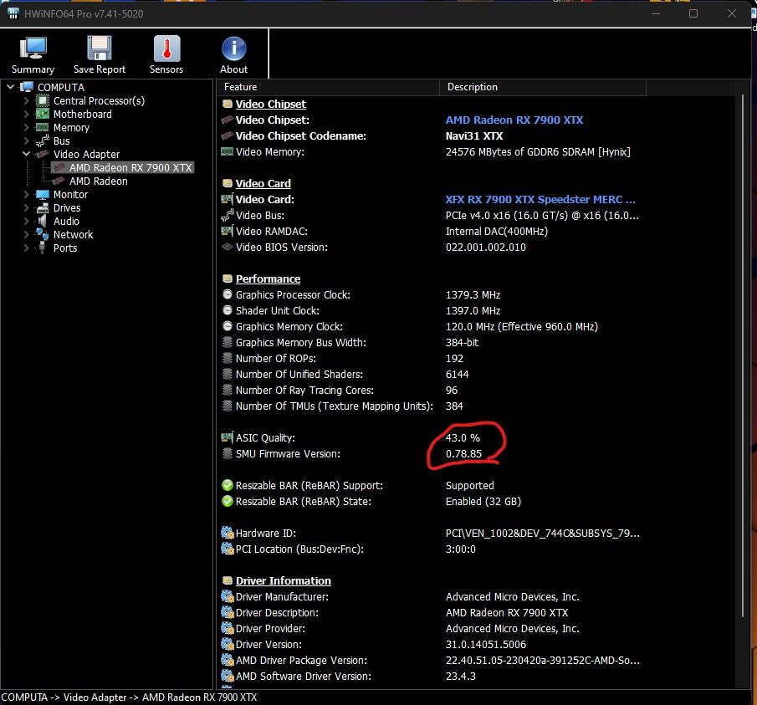Select the Driver Information section header

pos(284,581)
